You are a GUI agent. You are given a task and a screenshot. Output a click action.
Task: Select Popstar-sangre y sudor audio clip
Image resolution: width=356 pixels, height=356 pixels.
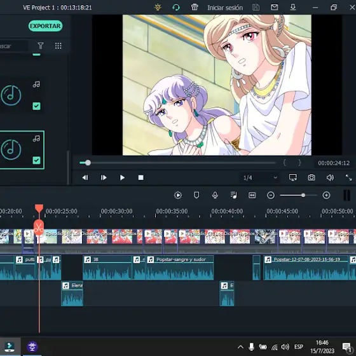point(180,268)
